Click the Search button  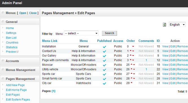109,33
